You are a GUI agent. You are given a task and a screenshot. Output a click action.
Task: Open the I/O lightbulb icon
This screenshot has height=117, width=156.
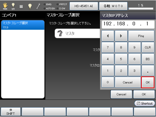click(x=13, y=6)
